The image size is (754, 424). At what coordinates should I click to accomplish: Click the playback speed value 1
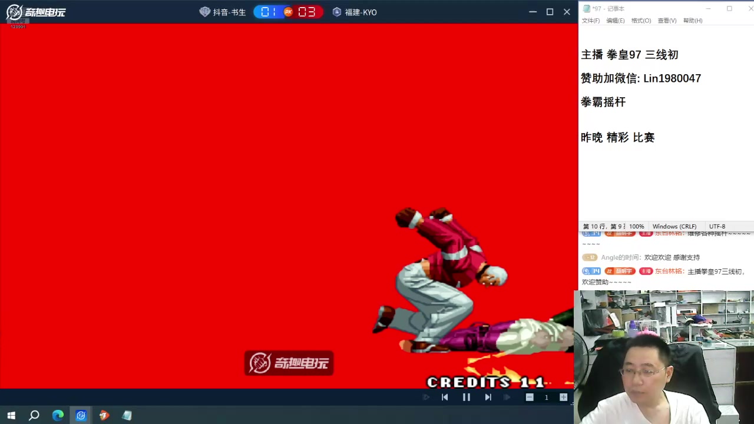pyautogui.click(x=546, y=397)
